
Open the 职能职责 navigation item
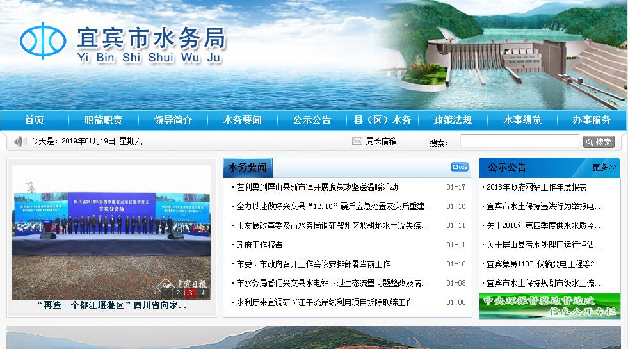tap(103, 120)
